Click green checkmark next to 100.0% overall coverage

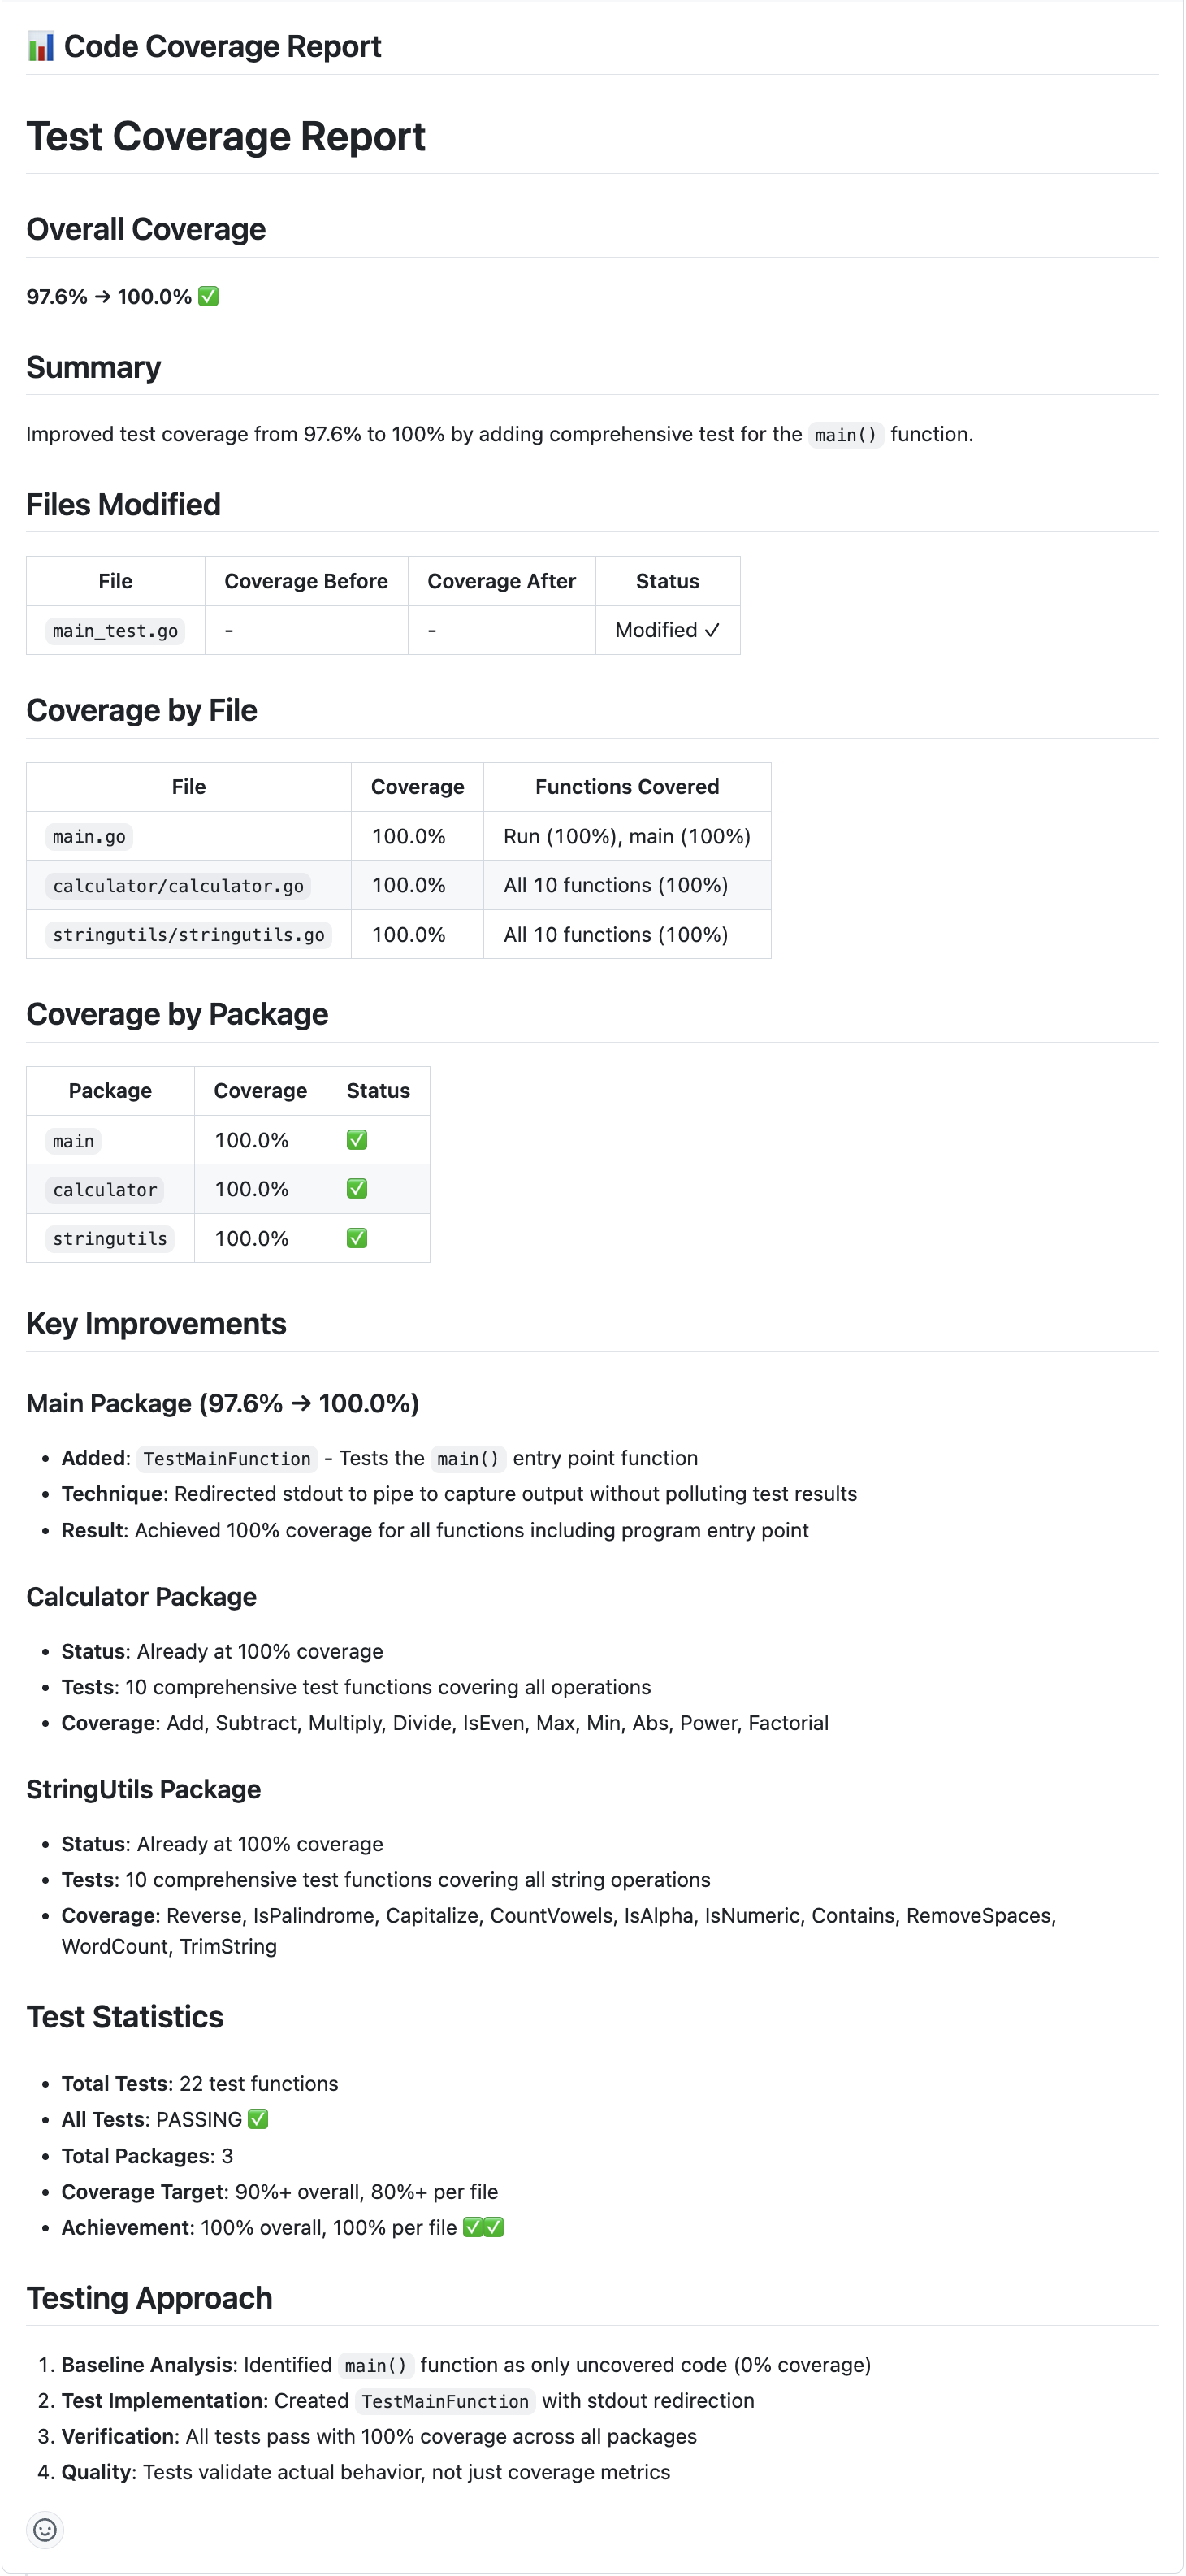tap(208, 297)
